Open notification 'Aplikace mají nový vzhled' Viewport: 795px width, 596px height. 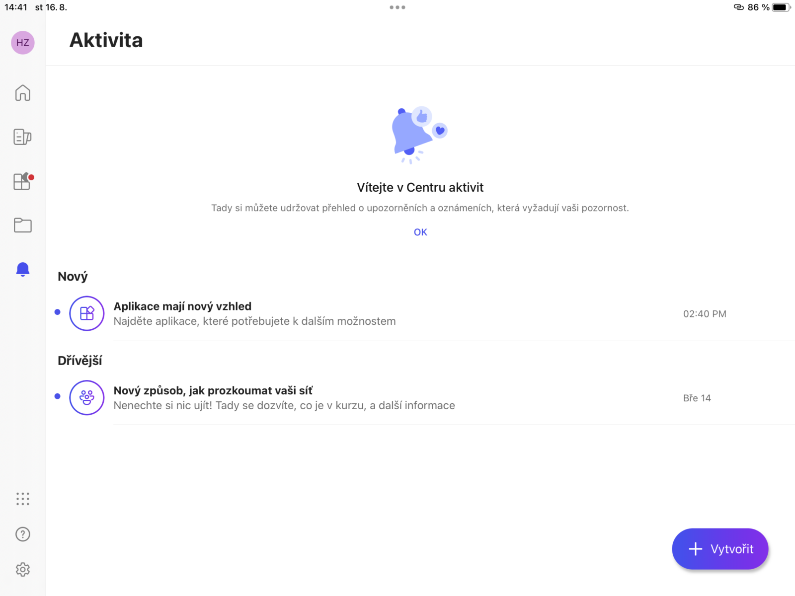point(254,313)
